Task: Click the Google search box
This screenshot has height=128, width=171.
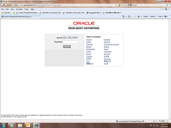Action: coord(149,5)
